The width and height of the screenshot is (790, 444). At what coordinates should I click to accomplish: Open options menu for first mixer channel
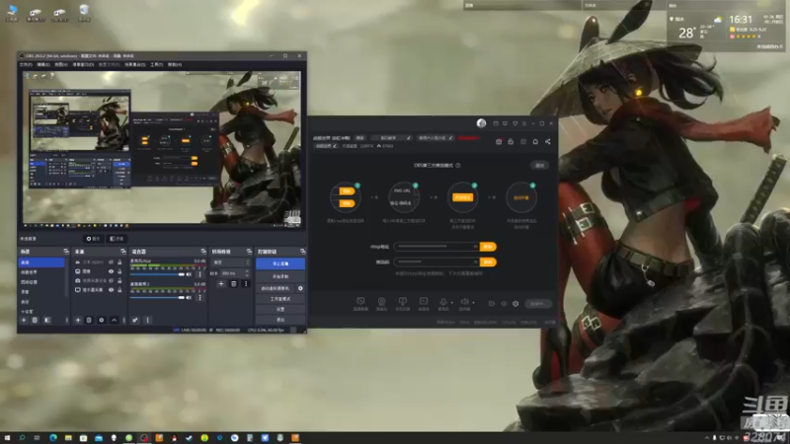[200, 274]
